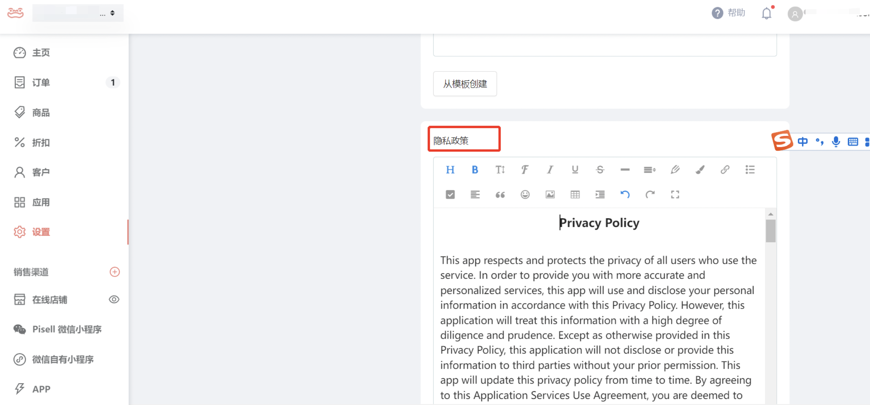870x405 pixels.
Task: Insert a block quote
Action: click(x=500, y=195)
